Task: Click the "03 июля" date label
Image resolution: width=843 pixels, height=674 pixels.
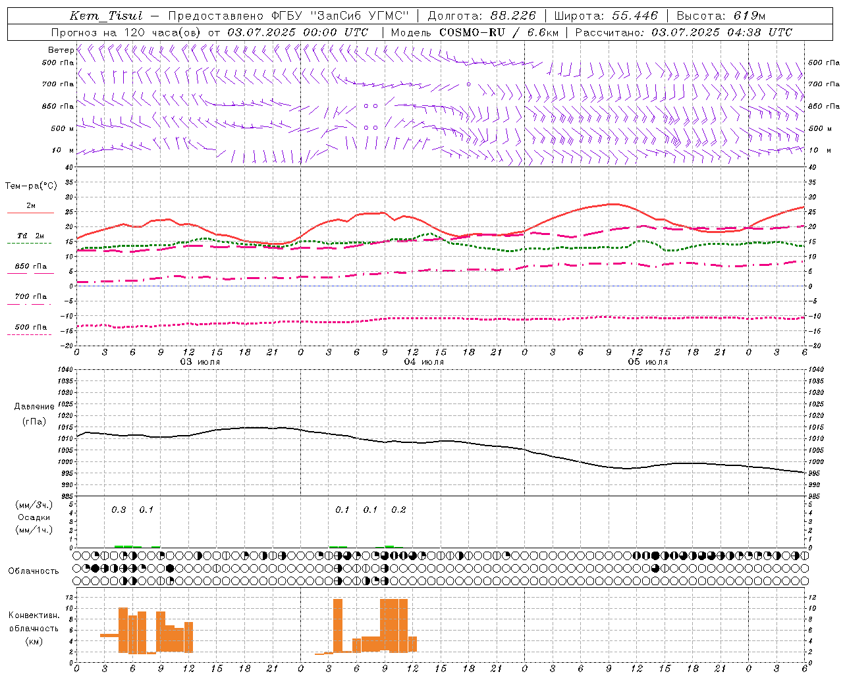Action: (200, 362)
